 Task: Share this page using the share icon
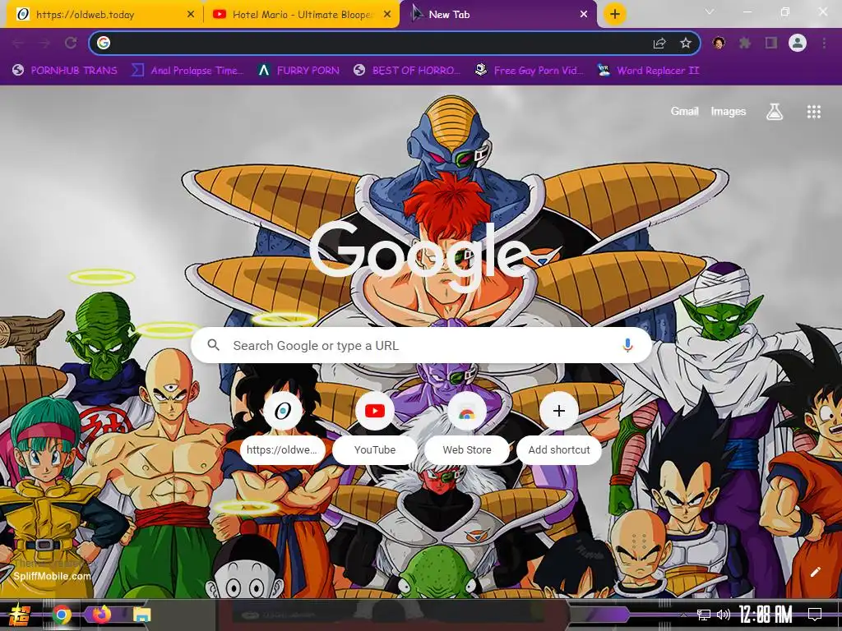tap(659, 43)
